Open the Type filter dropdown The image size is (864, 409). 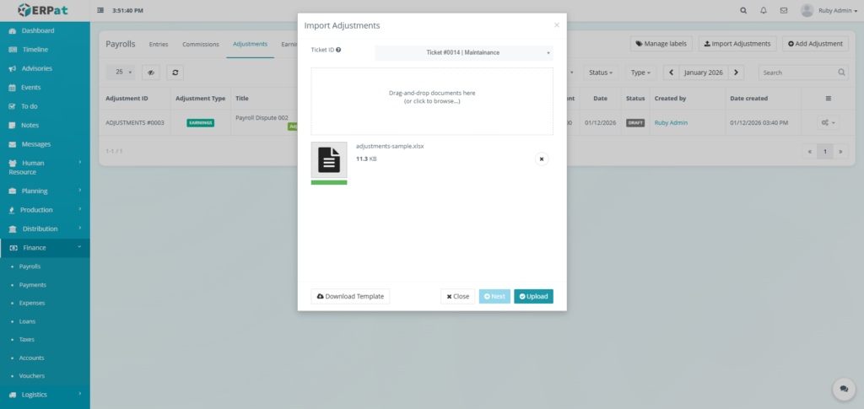coord(640,73)
